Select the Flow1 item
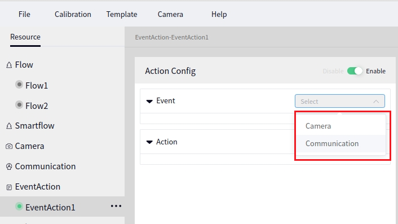398x224 pixels. coord(37,86)
